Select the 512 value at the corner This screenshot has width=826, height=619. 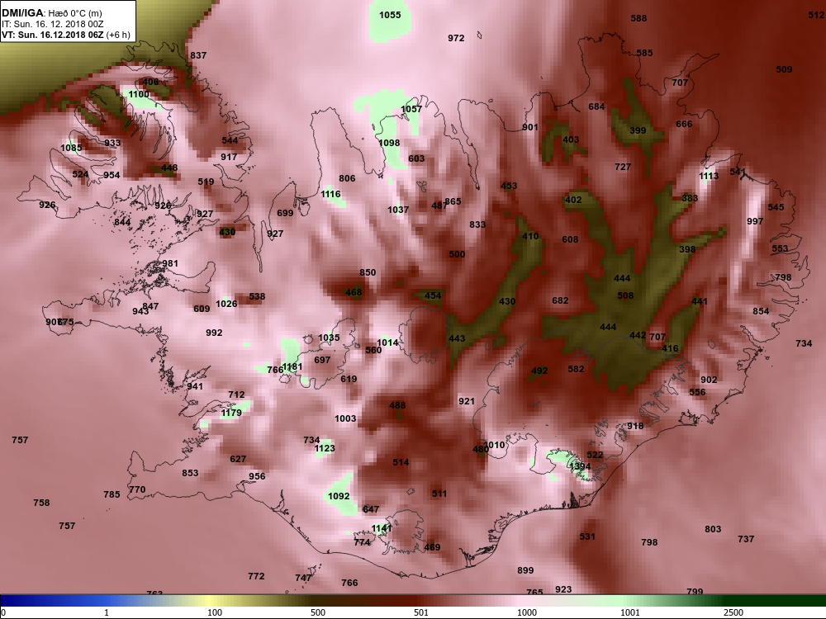coord(815,15)
